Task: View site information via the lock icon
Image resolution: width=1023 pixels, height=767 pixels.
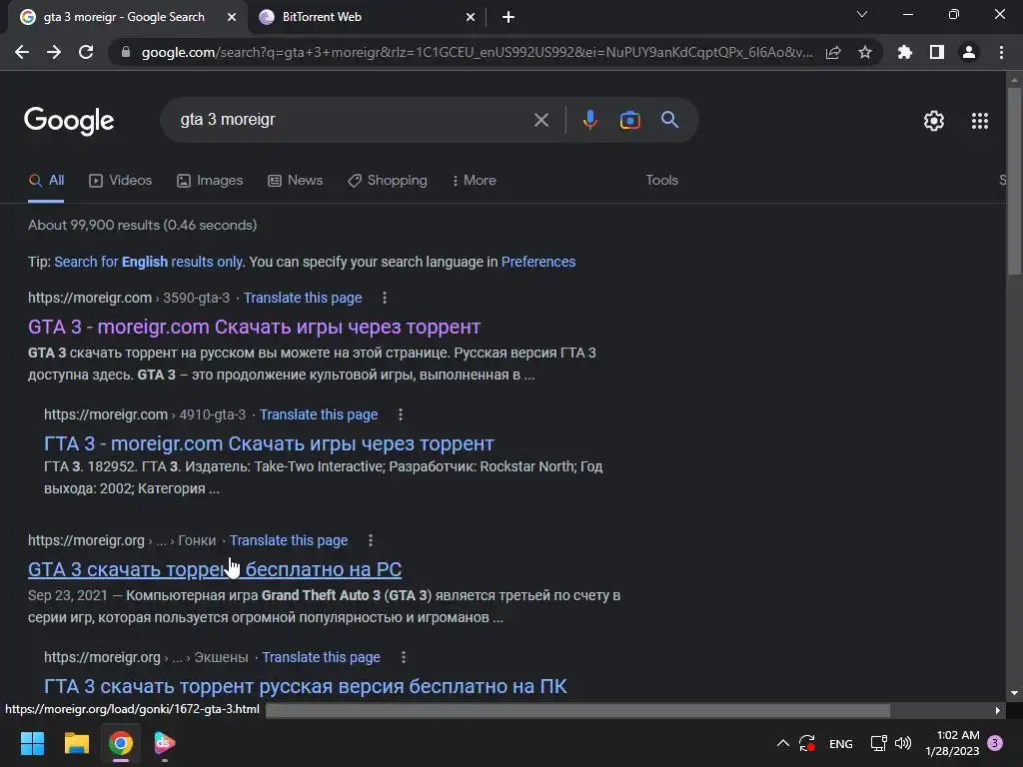Action: (126, 52)
